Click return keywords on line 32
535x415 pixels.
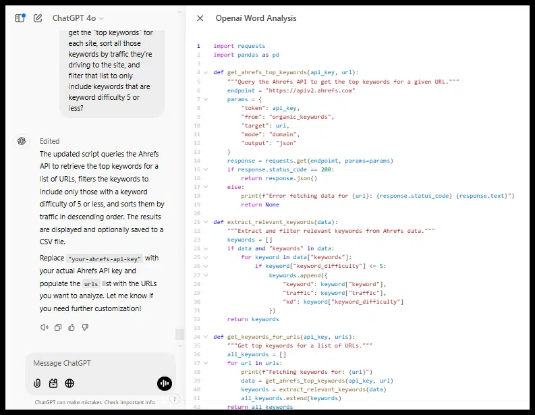point(253,319)
